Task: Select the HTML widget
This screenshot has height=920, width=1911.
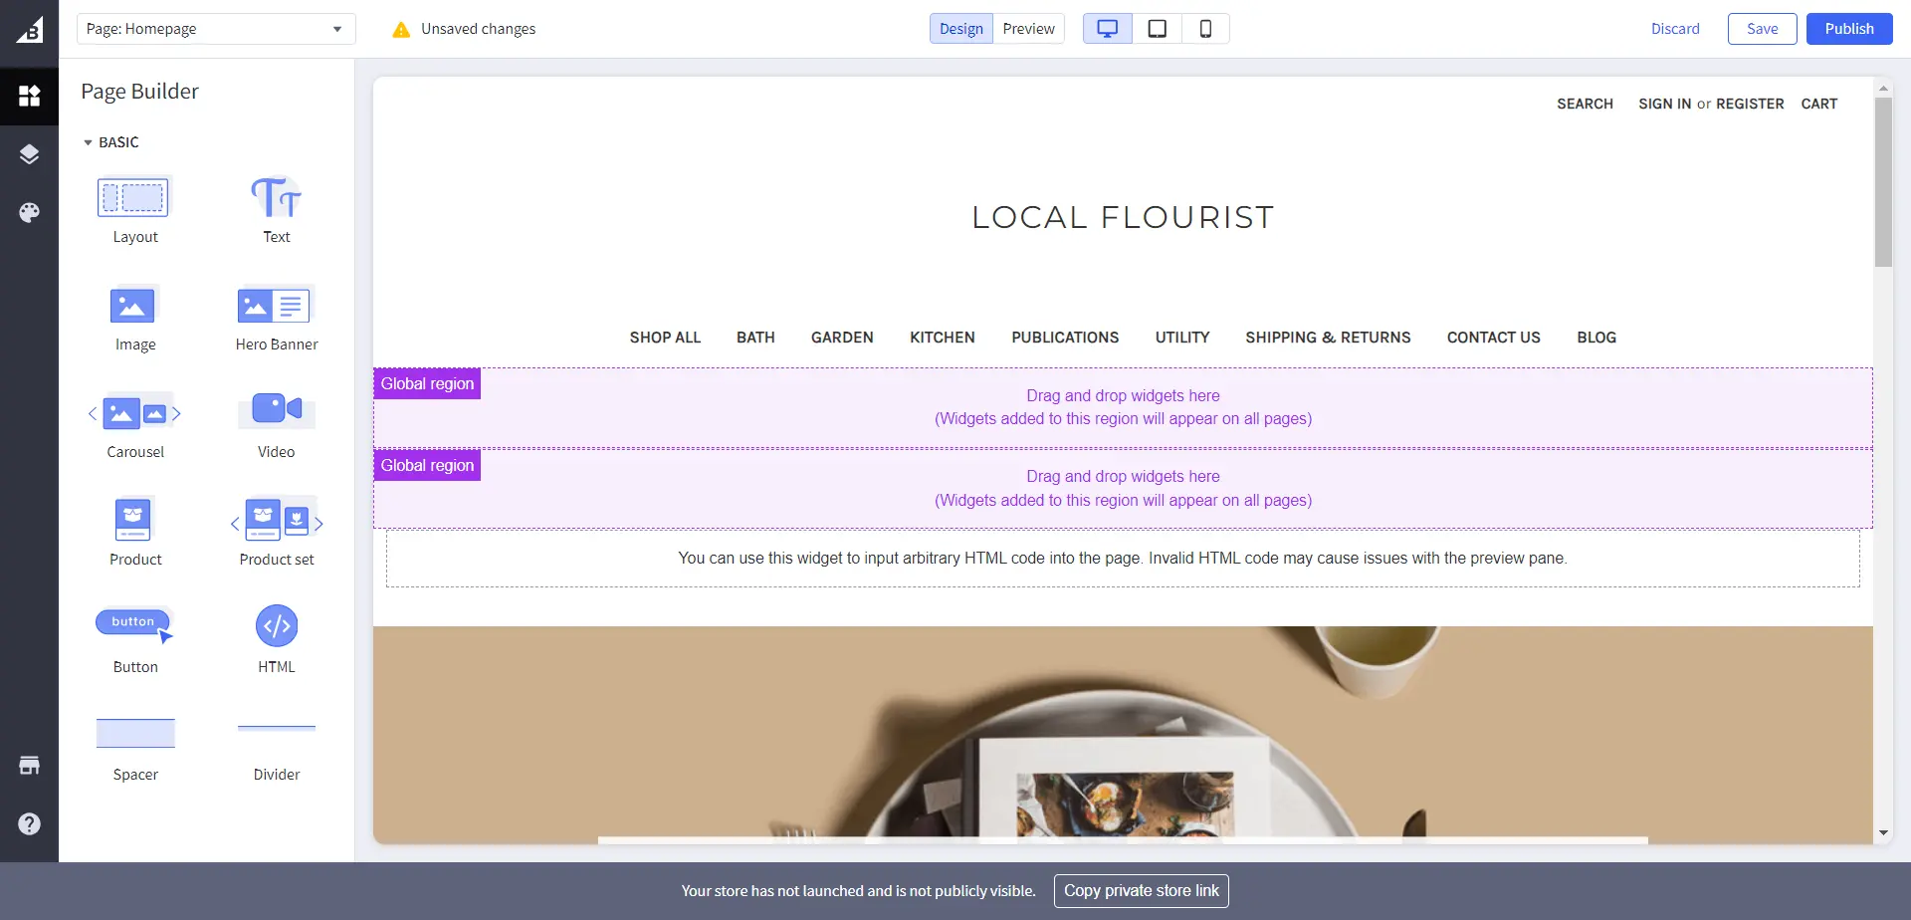Action: [276, 639]
